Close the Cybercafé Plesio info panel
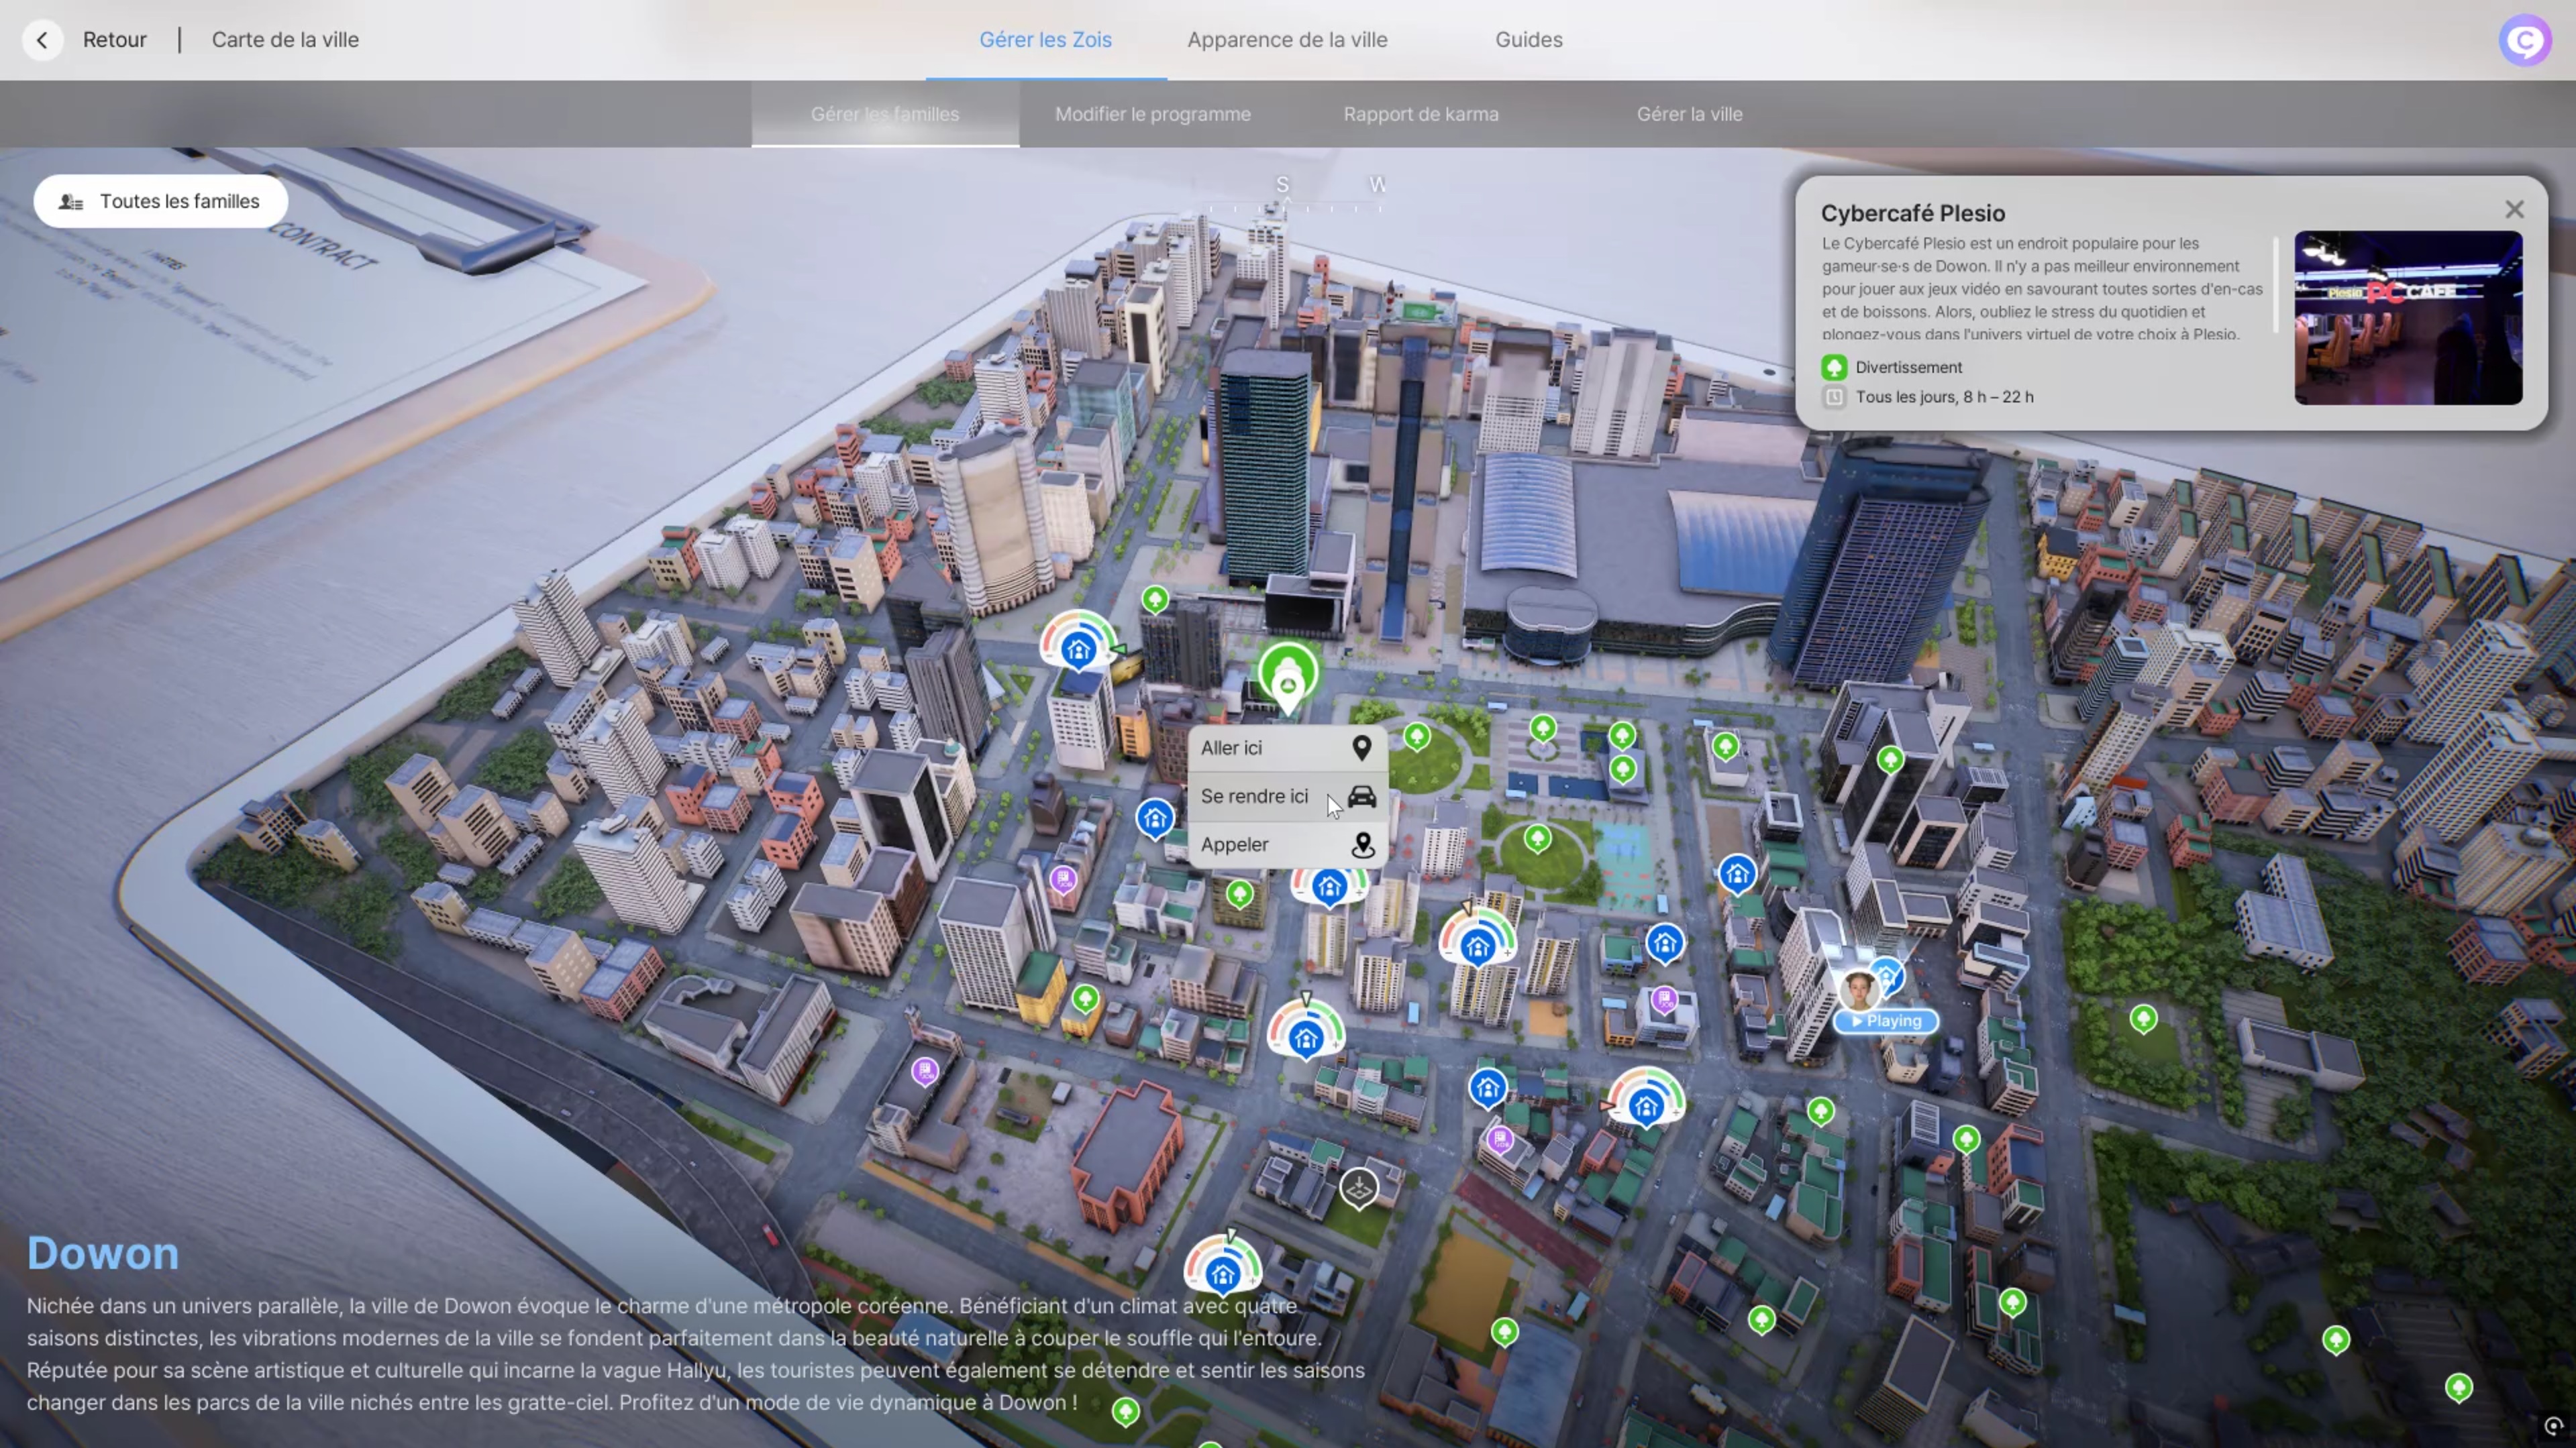 point(2514,210)
